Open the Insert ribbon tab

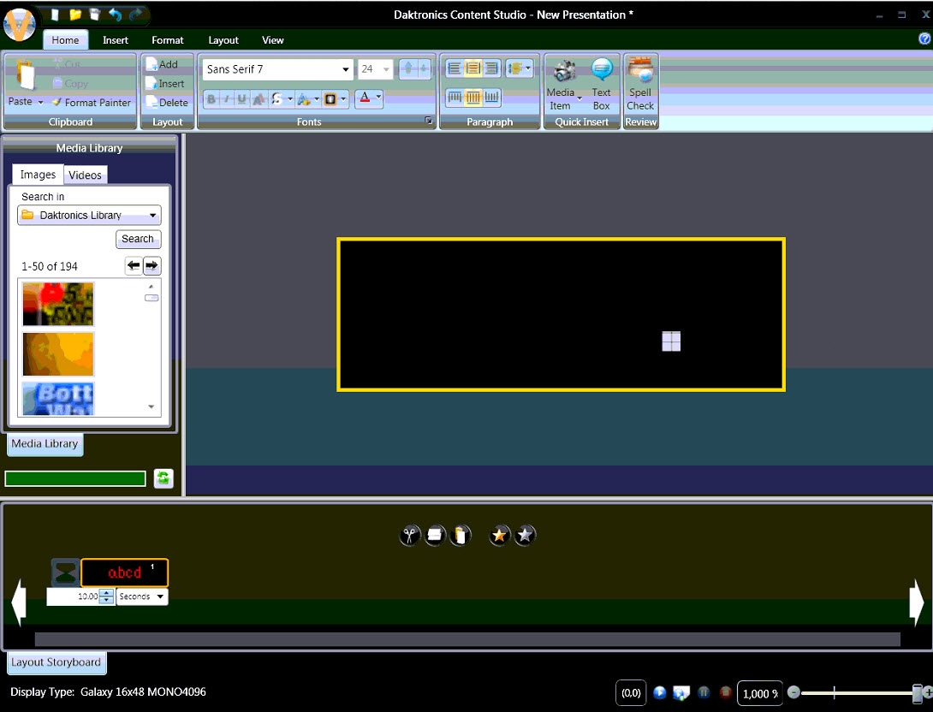116,40
